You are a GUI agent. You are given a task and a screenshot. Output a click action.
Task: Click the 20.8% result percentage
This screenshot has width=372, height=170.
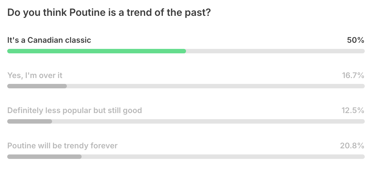tap(352, 146)
